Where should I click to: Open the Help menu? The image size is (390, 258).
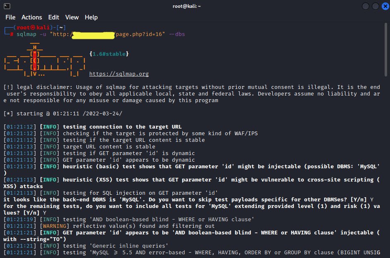click(91, 17)
